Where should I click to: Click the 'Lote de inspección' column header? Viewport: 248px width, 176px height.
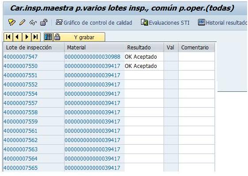(34, 47)
